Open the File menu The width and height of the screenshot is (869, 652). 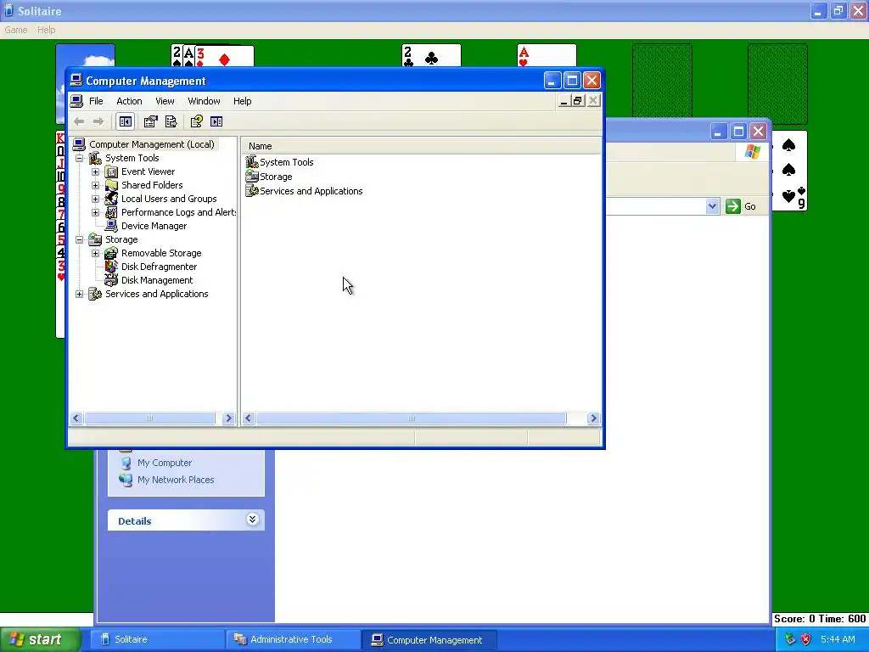coord(96,101)
